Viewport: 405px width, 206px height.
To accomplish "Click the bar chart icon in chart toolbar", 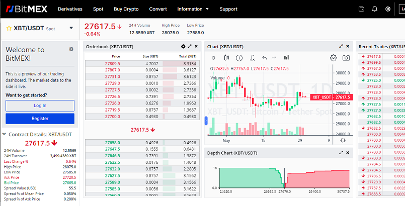I will (286, 57).
